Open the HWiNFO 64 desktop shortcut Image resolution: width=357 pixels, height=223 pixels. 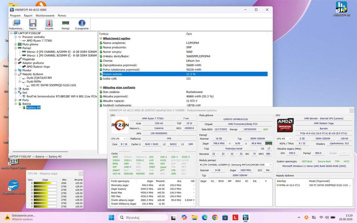click(x=341, y=9)
